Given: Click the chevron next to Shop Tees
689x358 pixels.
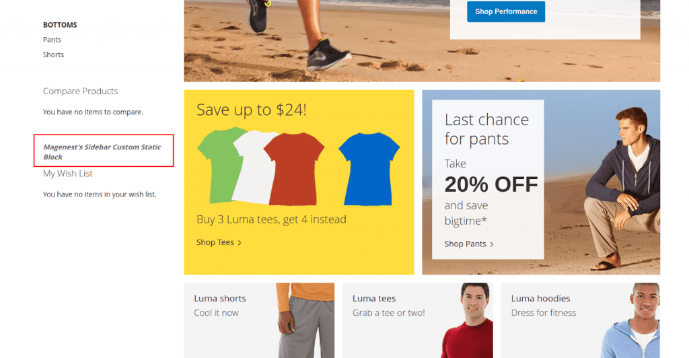Looking at the screenshot, I should [240, 242].
